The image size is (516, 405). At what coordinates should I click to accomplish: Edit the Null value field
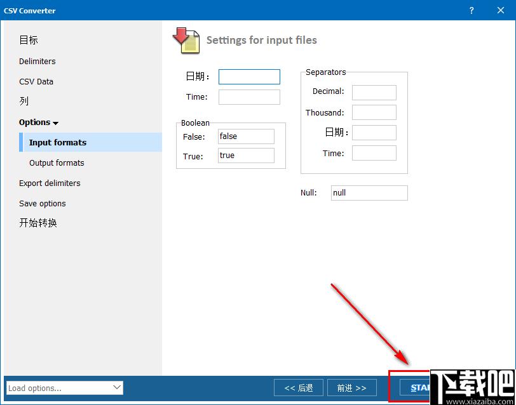[x=369, y=193]
